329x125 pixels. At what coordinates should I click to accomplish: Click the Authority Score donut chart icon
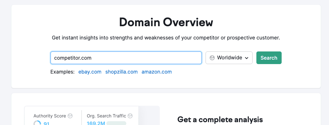tap(37, 123)
